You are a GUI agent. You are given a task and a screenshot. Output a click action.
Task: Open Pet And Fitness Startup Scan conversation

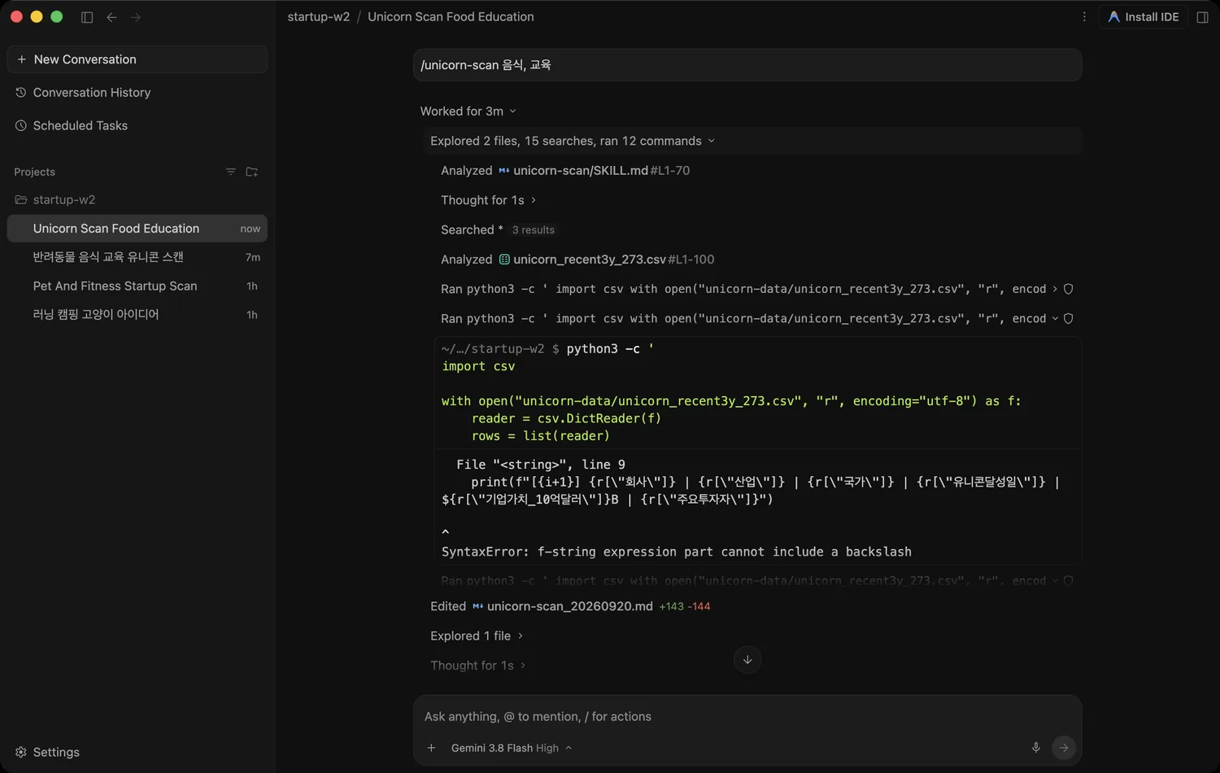(x=137, y=286)
